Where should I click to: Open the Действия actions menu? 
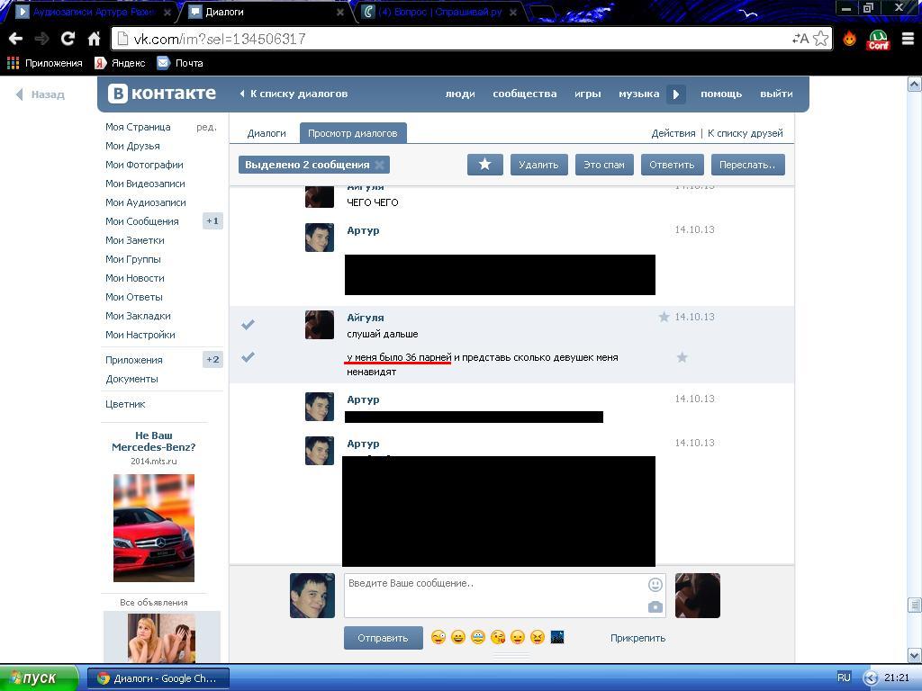[x=673, y=133]
